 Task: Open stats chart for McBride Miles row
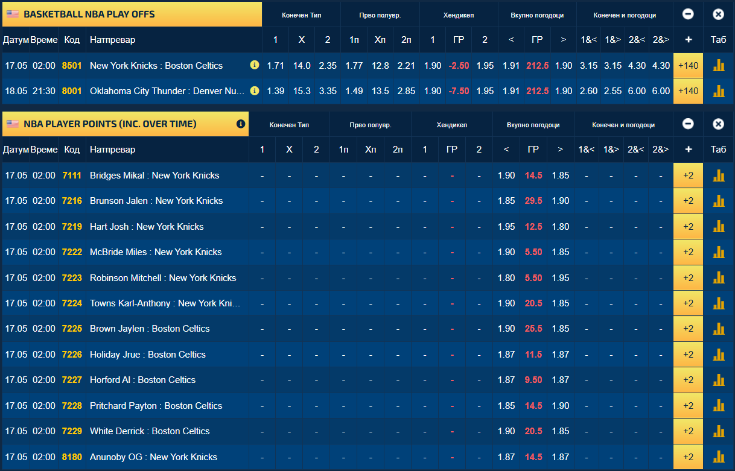point(718,252)
